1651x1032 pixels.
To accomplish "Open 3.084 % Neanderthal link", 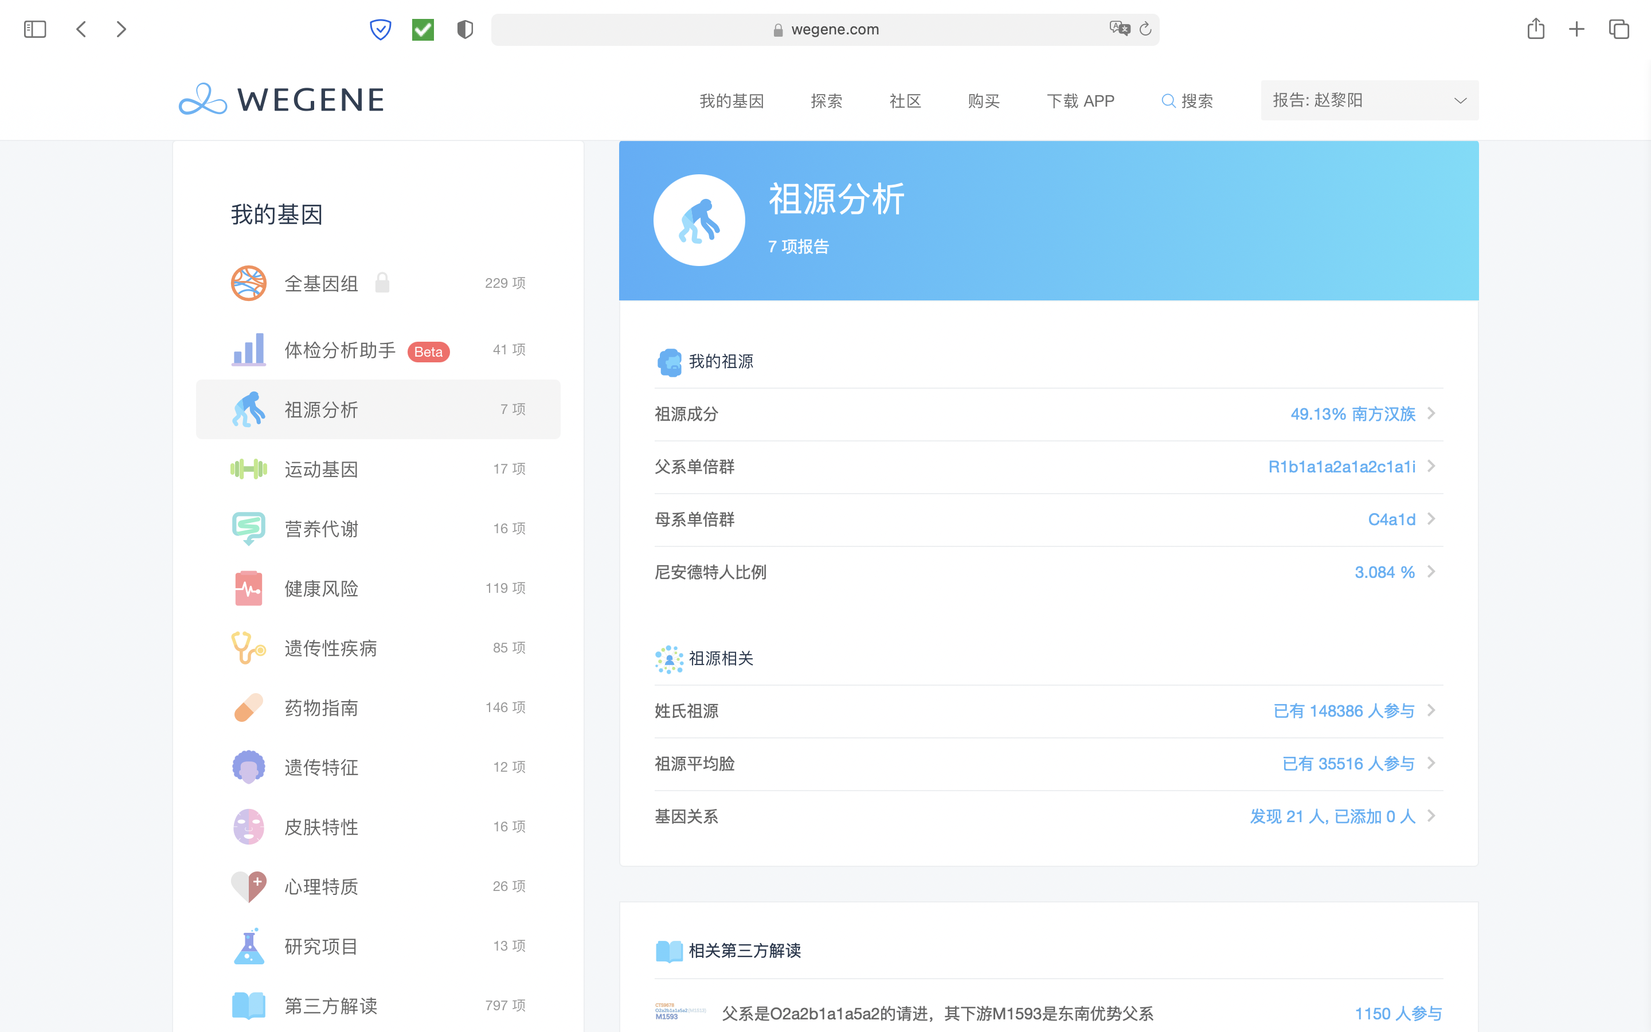I will pyautogui.click(x=1385, y=572).
